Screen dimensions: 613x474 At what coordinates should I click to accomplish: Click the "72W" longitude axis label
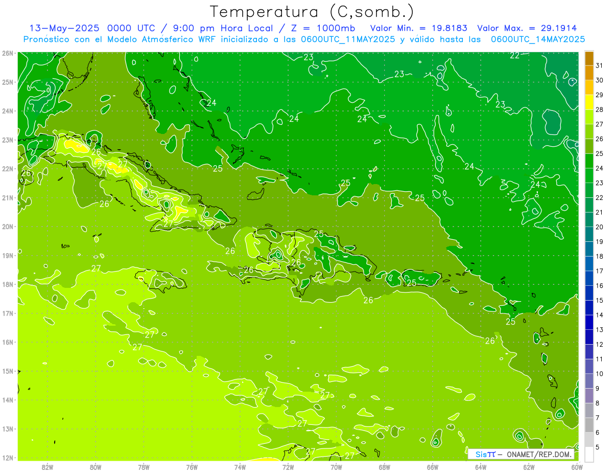point(288,467)
